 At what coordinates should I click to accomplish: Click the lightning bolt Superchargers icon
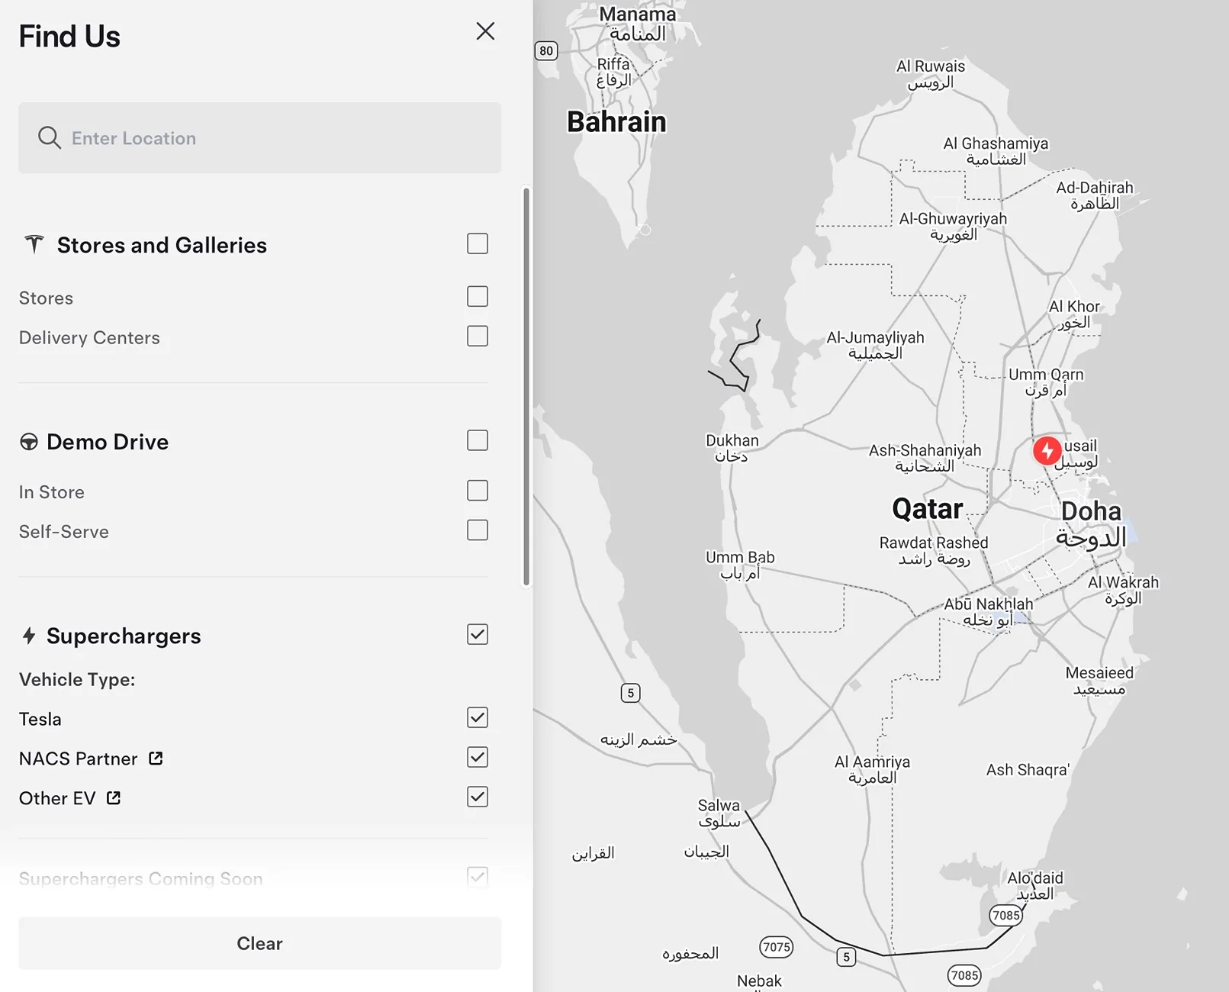(x=29, y=636)
